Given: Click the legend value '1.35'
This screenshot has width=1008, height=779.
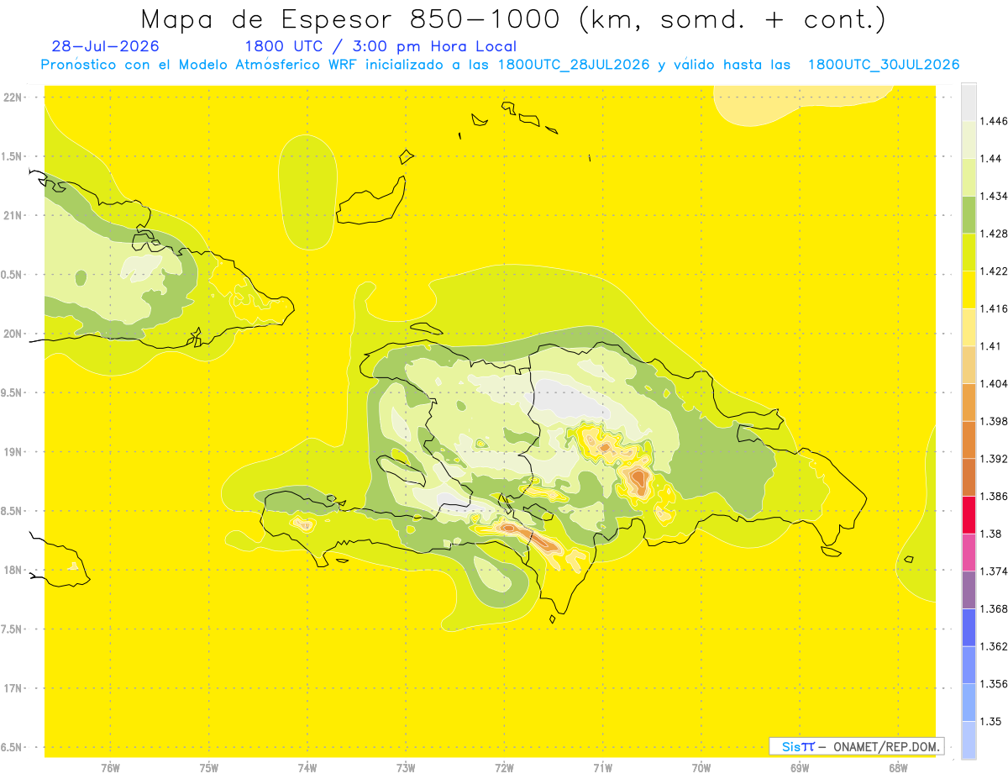Looking at the screenshot, I should pyautogui.click(x=991, y=721).
